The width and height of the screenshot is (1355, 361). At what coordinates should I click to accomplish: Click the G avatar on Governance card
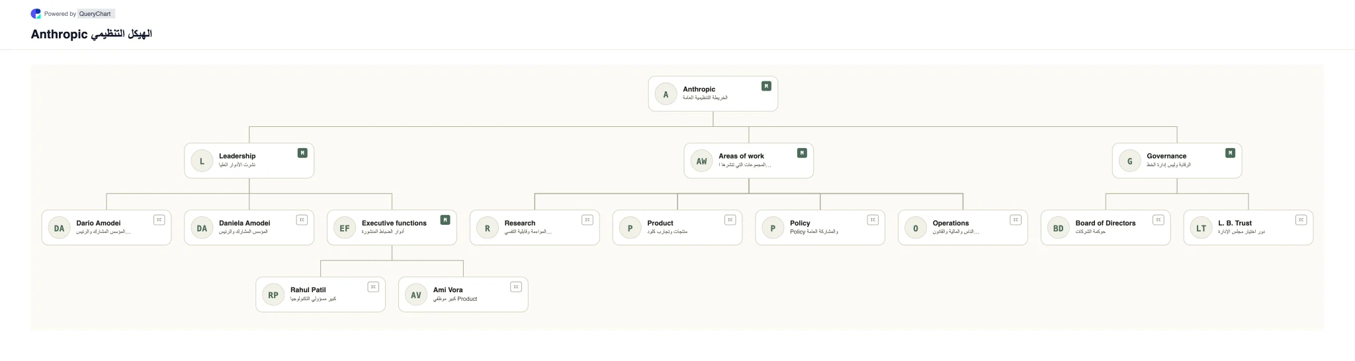(x=1129, y=161)
